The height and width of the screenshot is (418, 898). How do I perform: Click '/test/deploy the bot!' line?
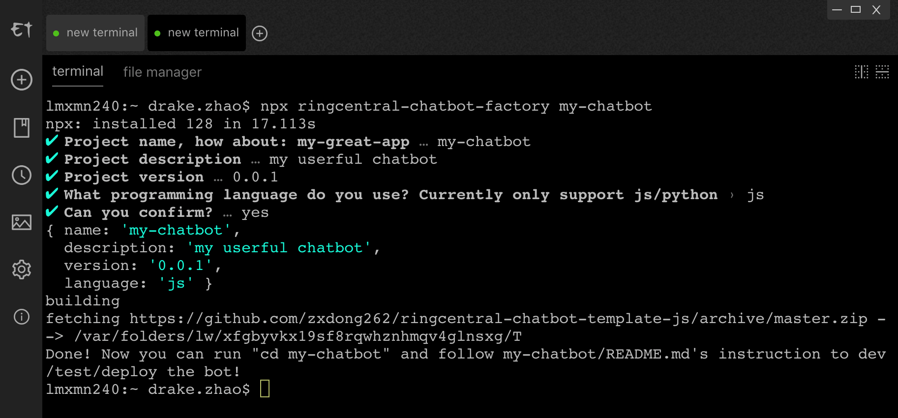coord(143,372)
